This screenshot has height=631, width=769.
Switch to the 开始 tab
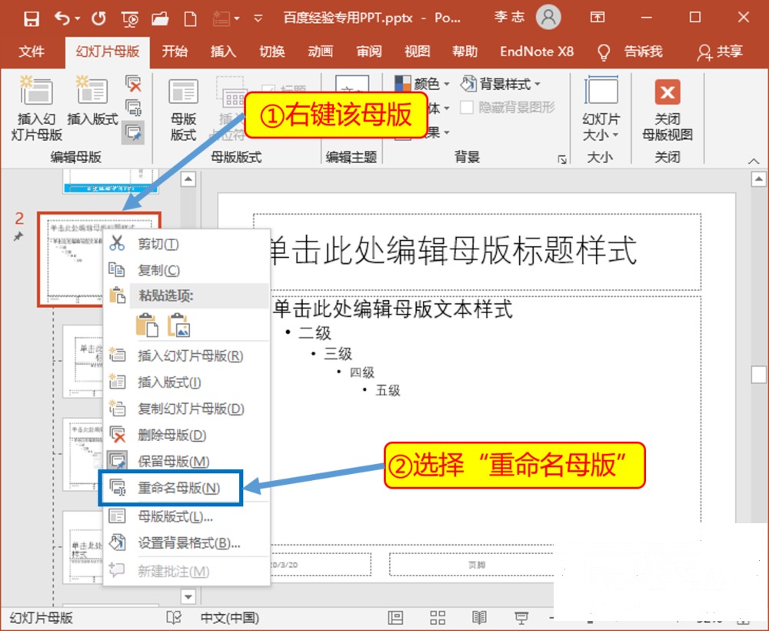pos(175,51)
